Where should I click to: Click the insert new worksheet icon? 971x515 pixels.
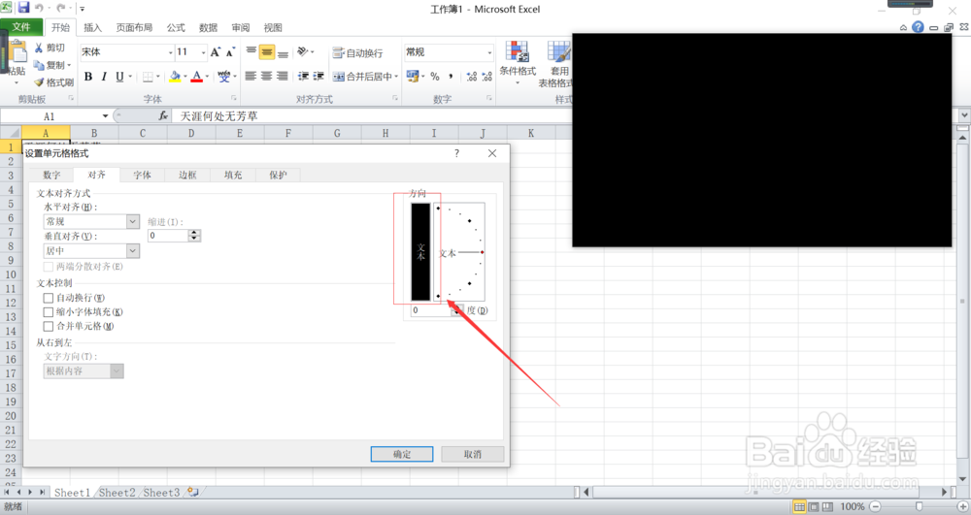tap(193, 492)
